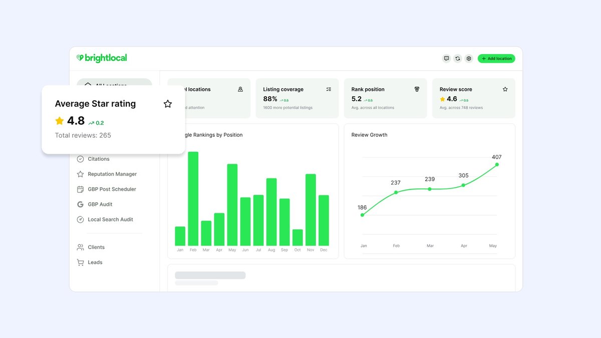
Task: Click the Google G icon for GBP Audit
Action: 80,204
